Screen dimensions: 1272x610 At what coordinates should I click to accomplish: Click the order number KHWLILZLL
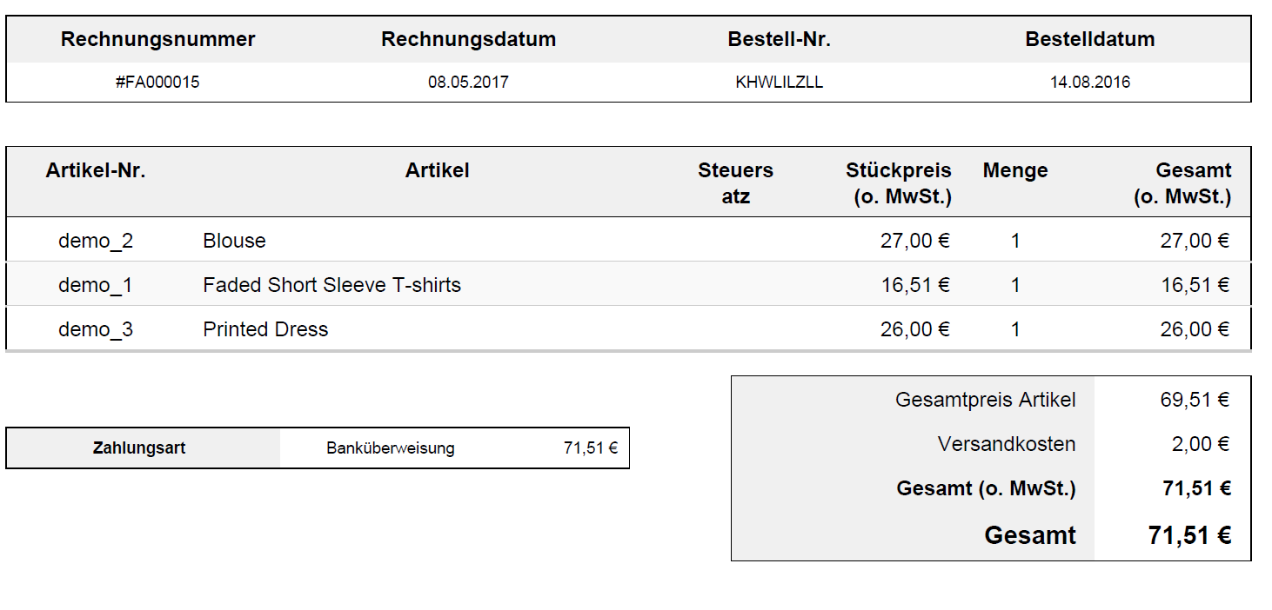tap(779, 83)
